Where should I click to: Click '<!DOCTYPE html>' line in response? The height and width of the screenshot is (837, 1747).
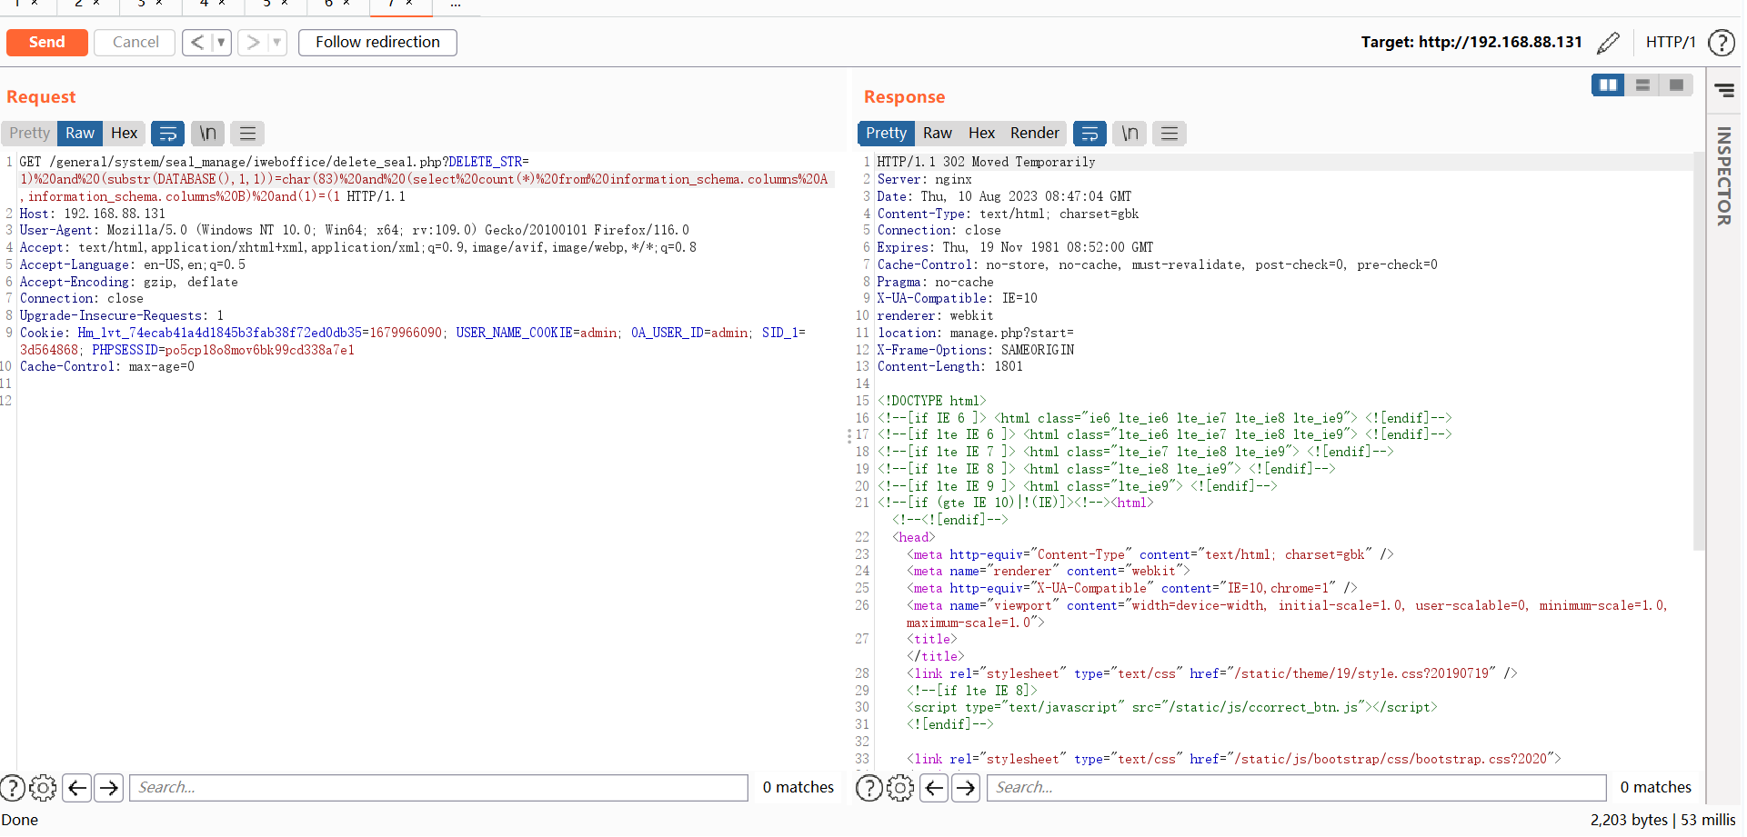[932, 401]
